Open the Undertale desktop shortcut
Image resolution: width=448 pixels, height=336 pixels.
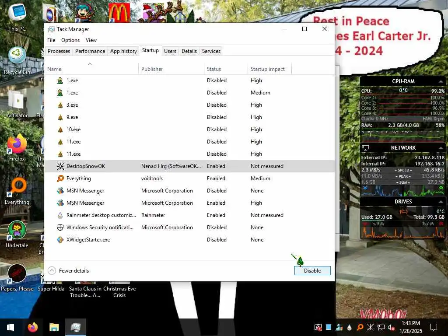[x=17, y=234]
